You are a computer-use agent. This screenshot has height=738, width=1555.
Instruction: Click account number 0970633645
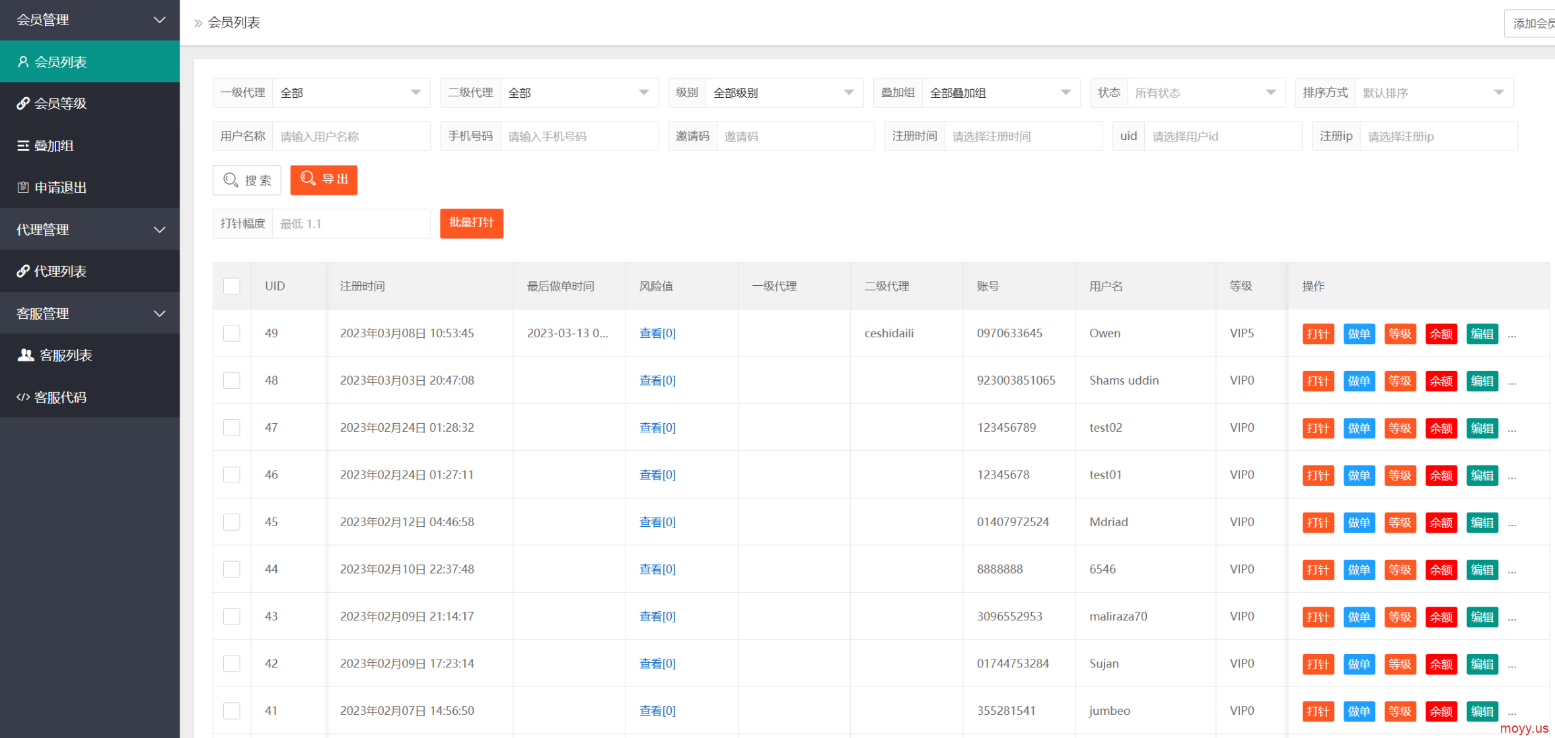[x=1009, y=333]
